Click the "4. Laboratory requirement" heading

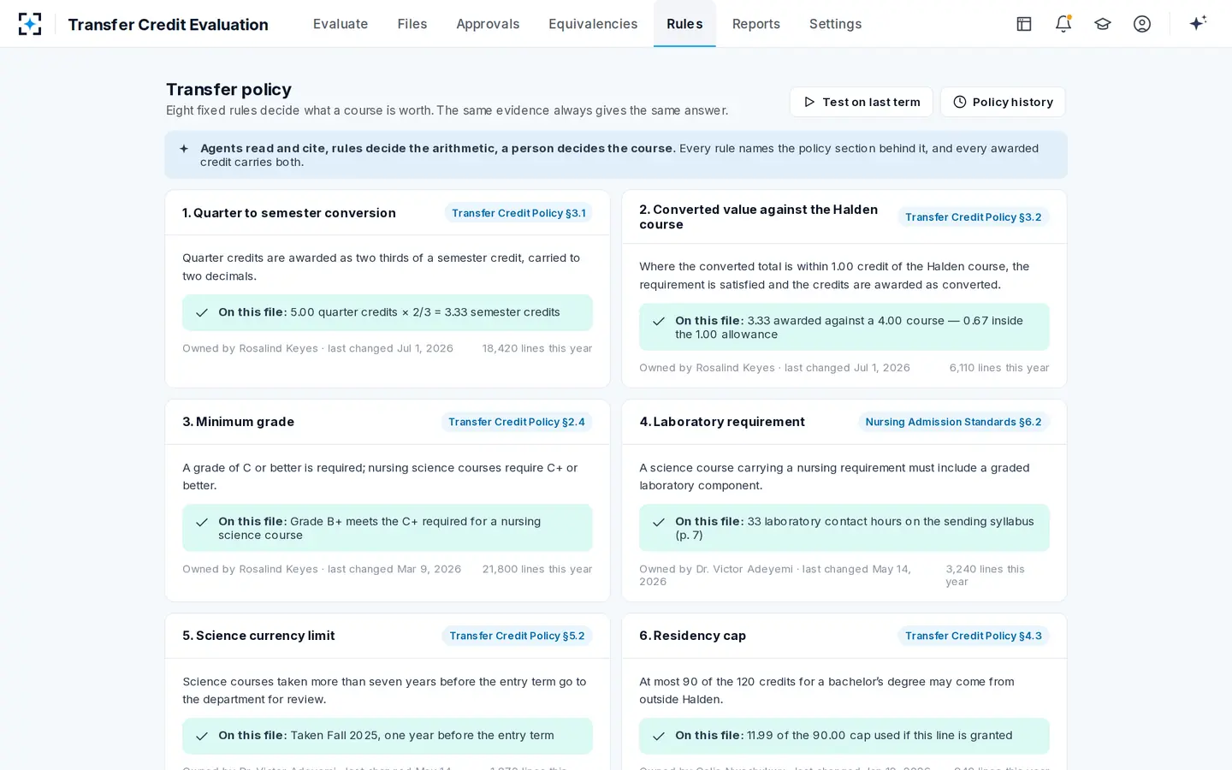pyautogui.click(x=722, y=422)
